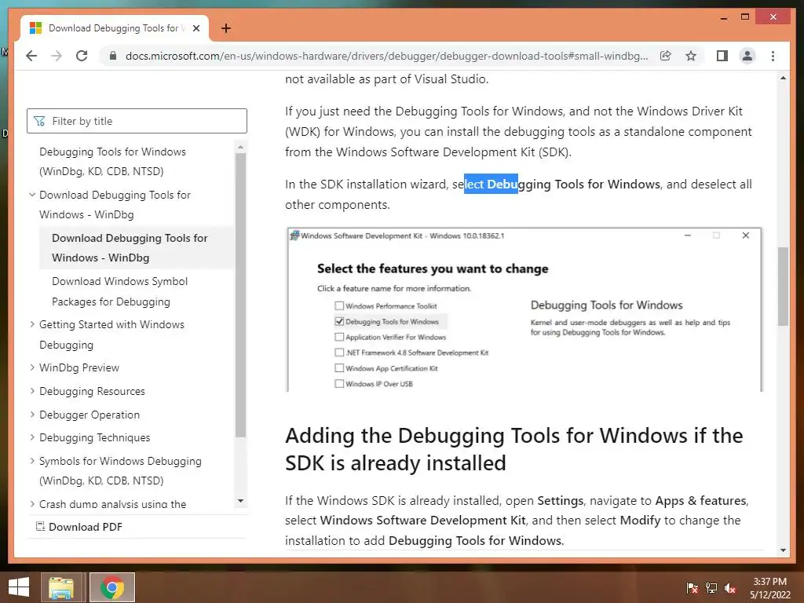Open the taskbar clock showing 3:37 PM

click(x=770, y=588)
